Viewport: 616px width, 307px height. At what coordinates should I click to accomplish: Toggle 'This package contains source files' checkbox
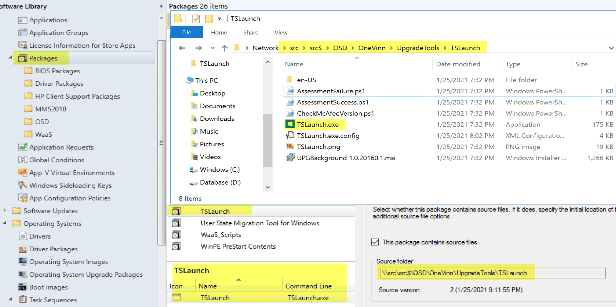pos(375,242)
